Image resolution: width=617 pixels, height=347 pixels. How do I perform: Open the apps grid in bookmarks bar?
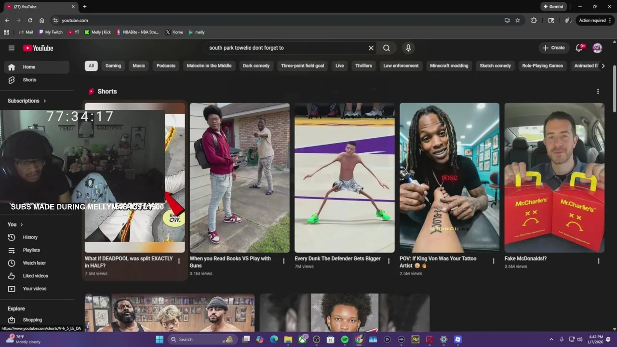pos(6,32)
